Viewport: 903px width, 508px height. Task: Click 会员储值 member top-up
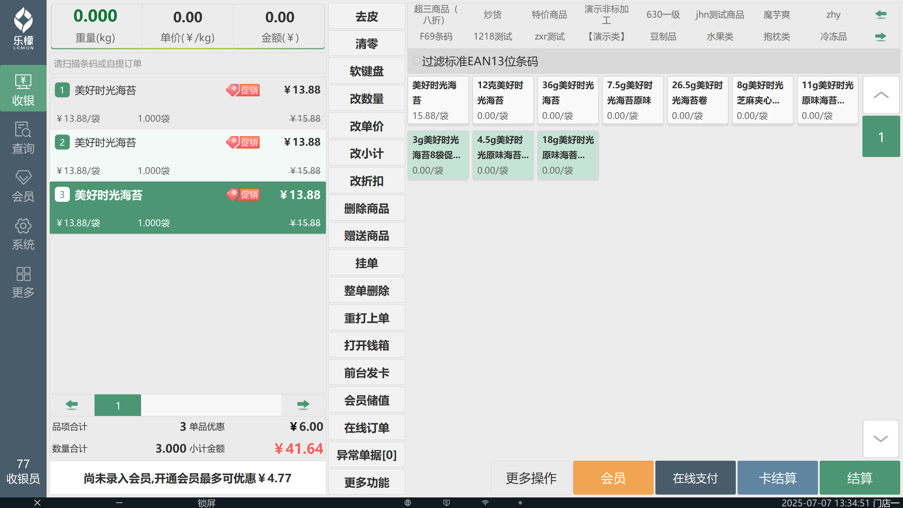click(x=367, y=400)
